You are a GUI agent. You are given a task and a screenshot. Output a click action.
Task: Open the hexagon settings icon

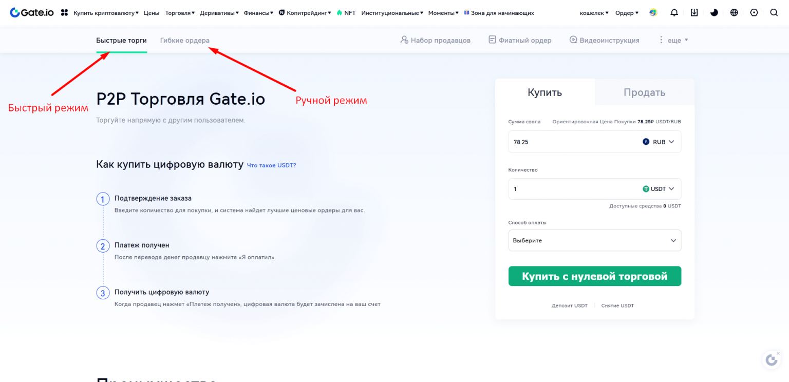coord(754,13)
